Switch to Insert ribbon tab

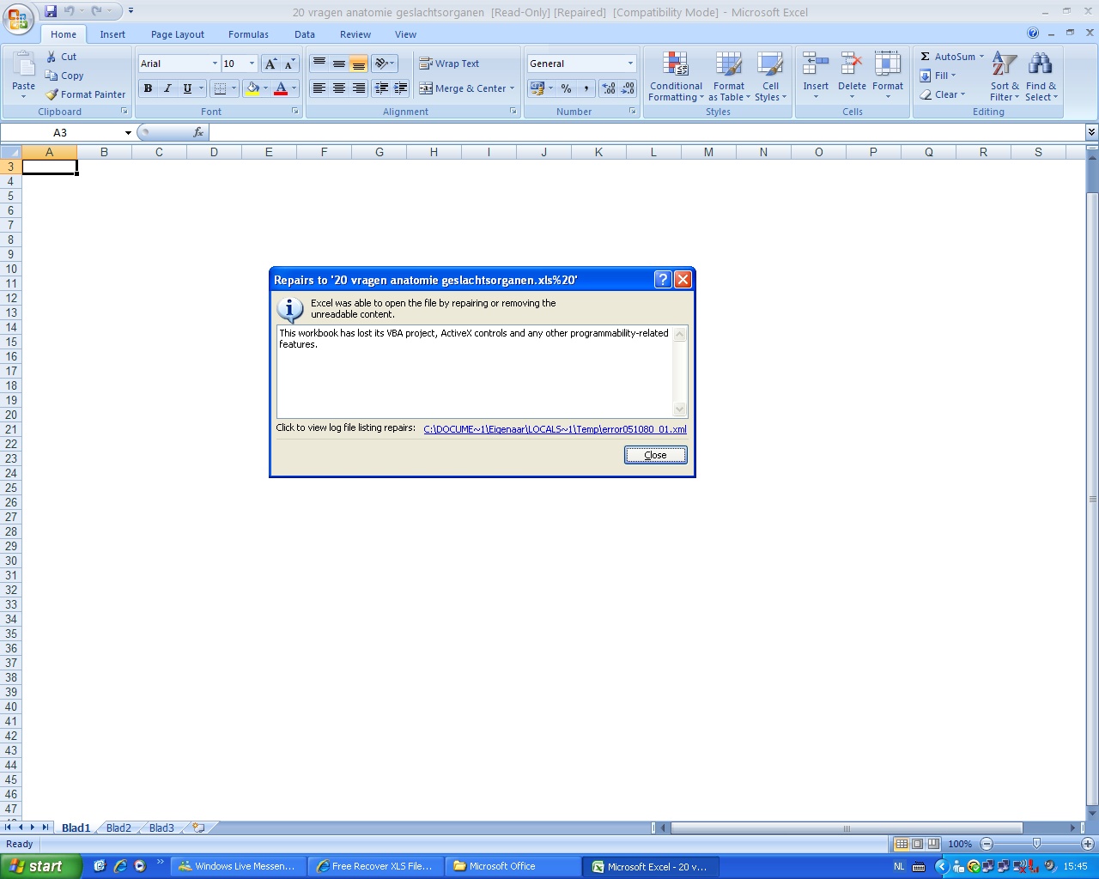[x=112, y=34]
